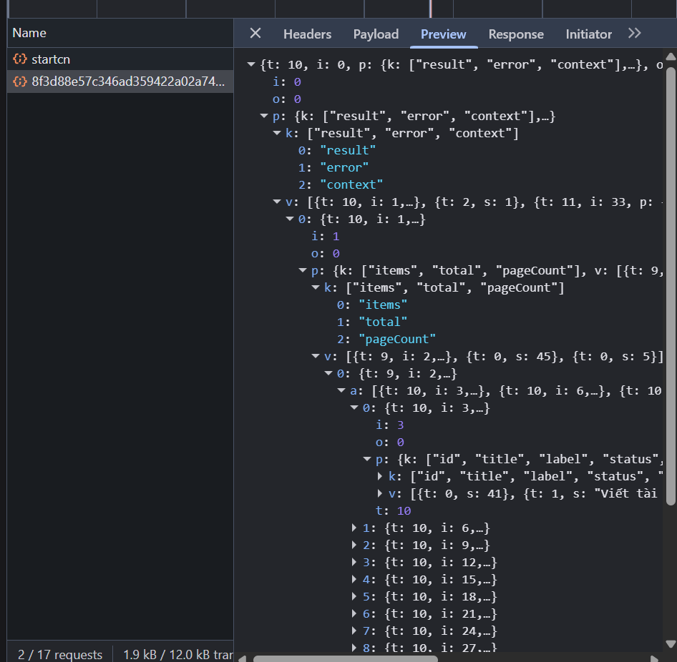Select the 8f3d88e57c346ad request row
The image size is (677, 662).
coord(129,81)
